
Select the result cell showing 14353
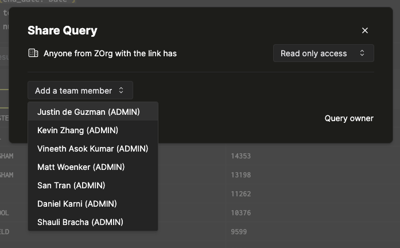coord(240,156)
